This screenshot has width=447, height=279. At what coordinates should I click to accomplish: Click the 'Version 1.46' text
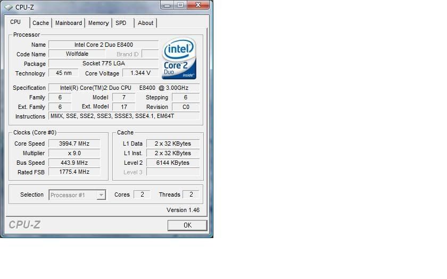(x=183, y=210)
